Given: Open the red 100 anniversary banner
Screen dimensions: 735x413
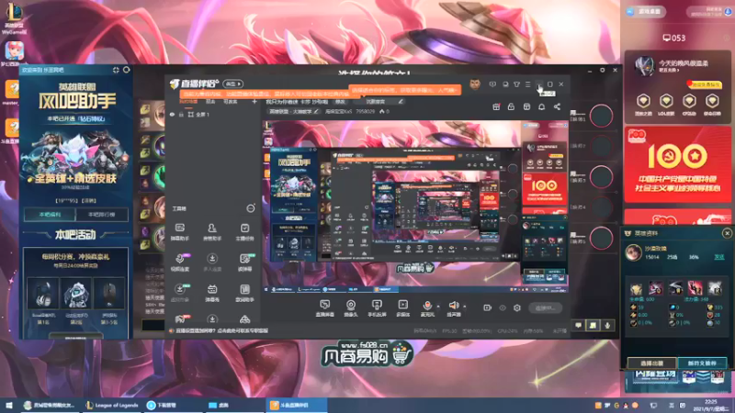Looking at the screenshot, I should click(x=678, y=165).
